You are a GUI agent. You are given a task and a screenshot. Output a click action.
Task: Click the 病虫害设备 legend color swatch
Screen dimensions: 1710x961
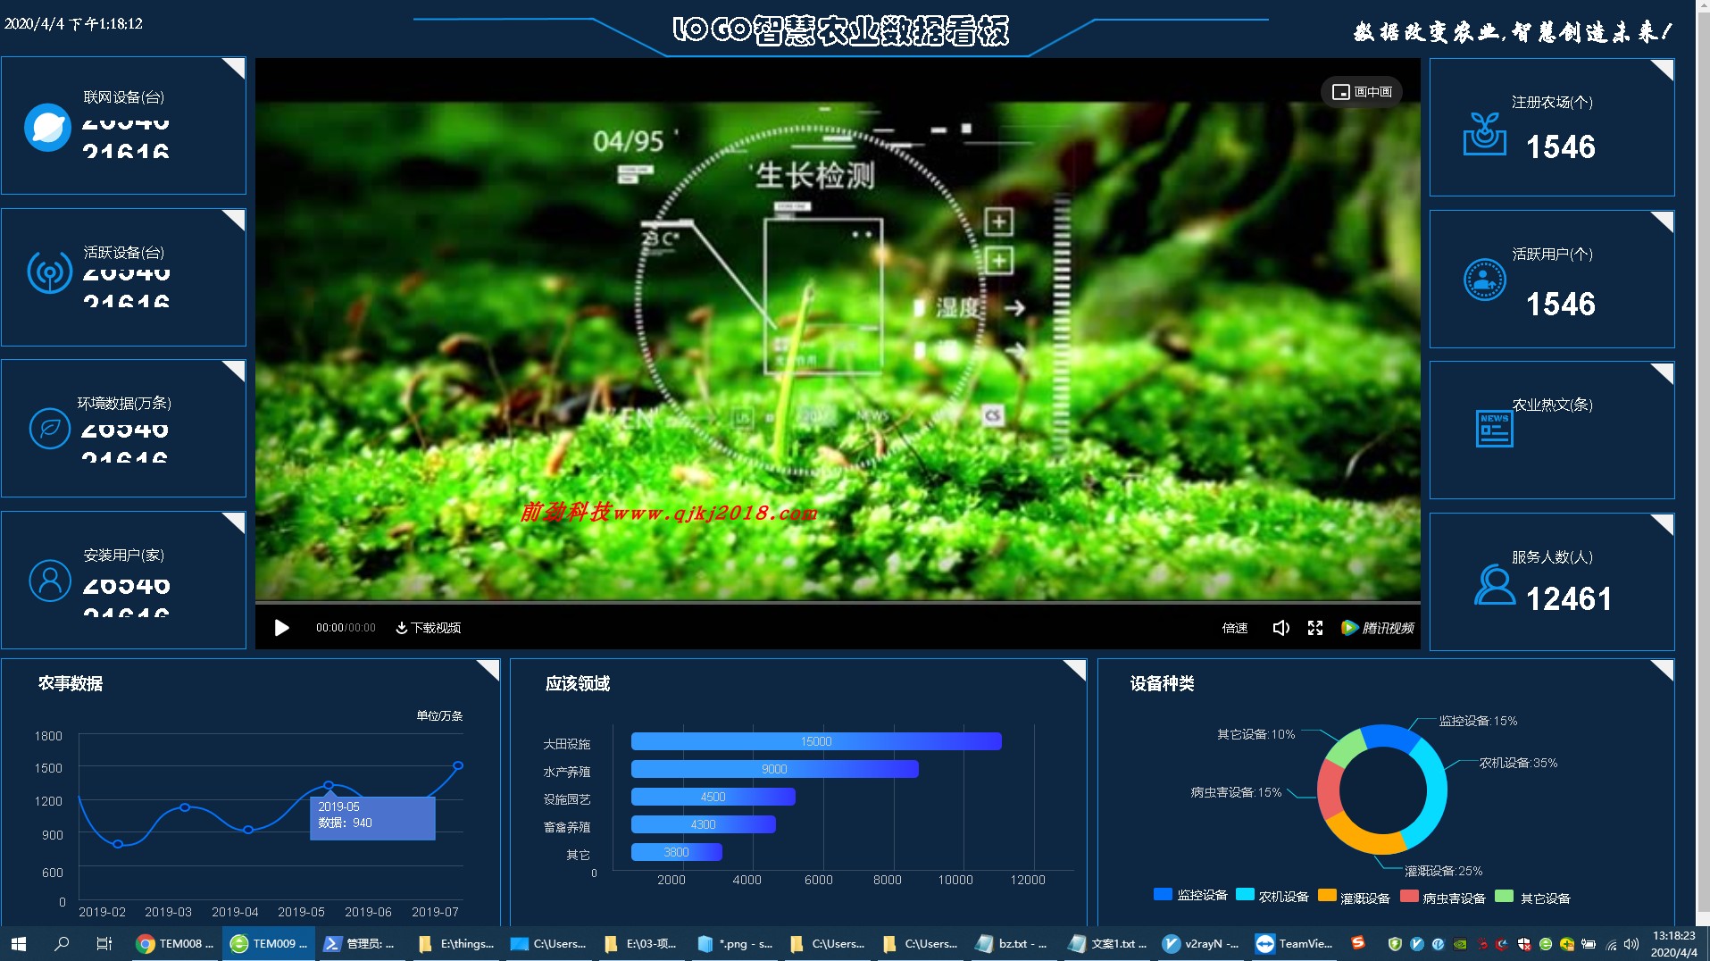click(x=1409, y=897)
